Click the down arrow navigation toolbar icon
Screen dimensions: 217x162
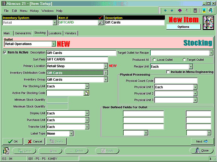pos(172,10)
